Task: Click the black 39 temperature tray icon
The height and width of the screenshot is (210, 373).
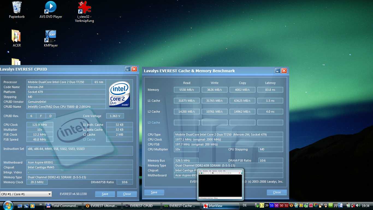Action: 267,206
